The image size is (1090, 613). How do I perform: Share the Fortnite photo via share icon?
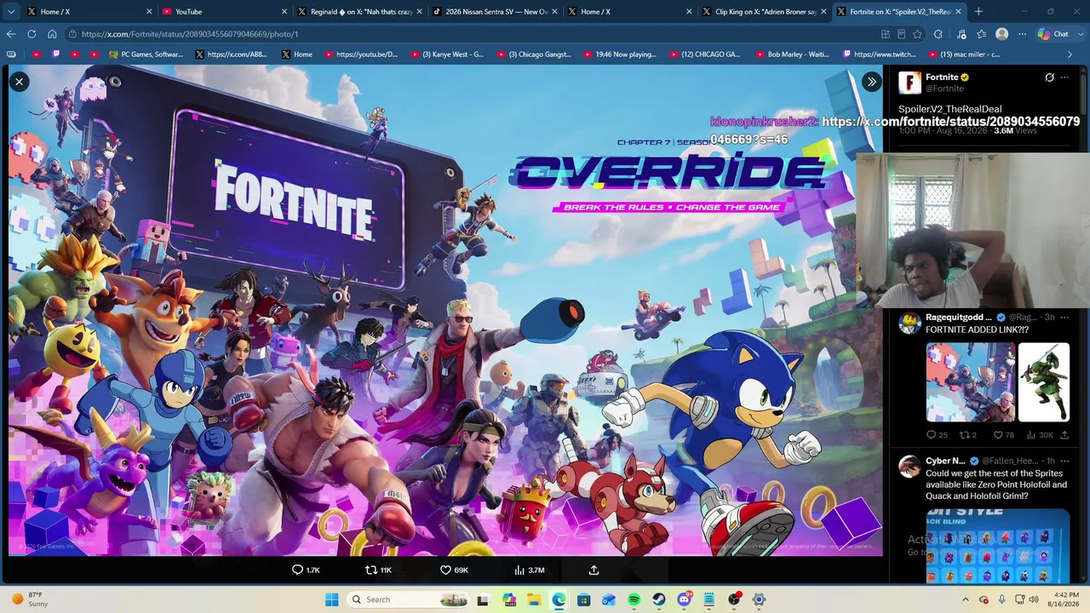[594, 570]
